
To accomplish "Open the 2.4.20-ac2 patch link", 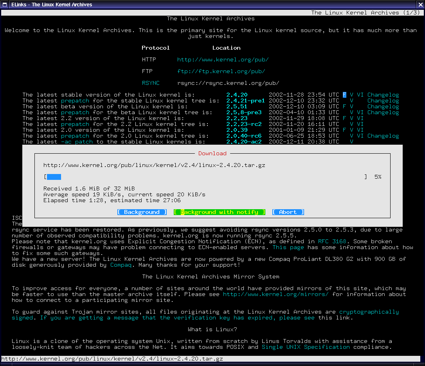I will coord(244,142).
